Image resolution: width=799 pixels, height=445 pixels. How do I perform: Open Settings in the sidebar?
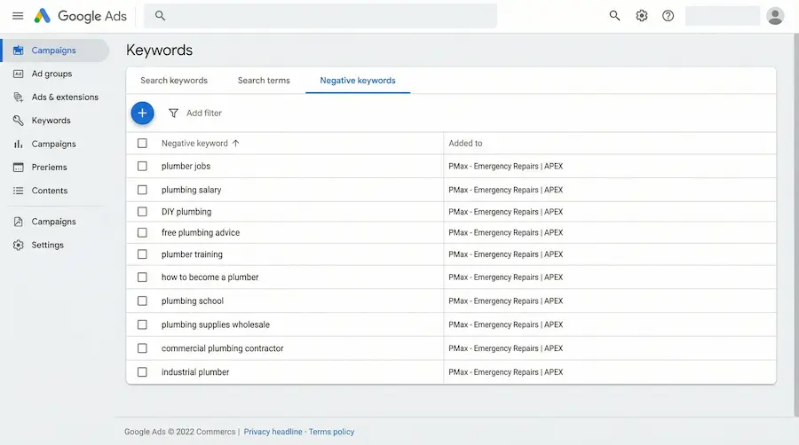47,246
